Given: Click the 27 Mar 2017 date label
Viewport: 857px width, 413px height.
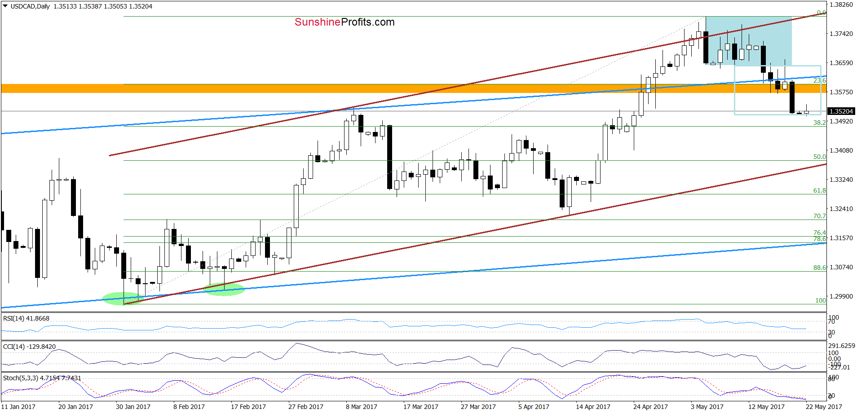Looking at the screenshot, I should tap(478, 407).
